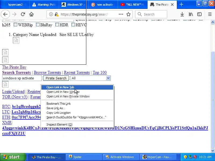The image size is (215, 161).
Task: Enable the HDR filter
Action: pyautogui.click(x=57, y=25)
